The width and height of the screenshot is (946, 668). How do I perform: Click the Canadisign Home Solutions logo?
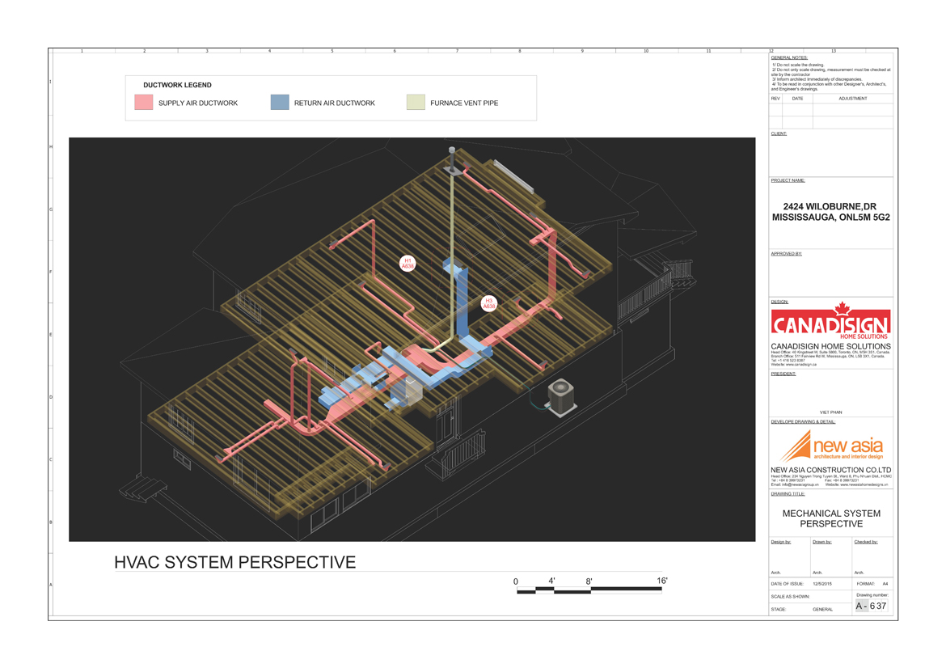830,322
